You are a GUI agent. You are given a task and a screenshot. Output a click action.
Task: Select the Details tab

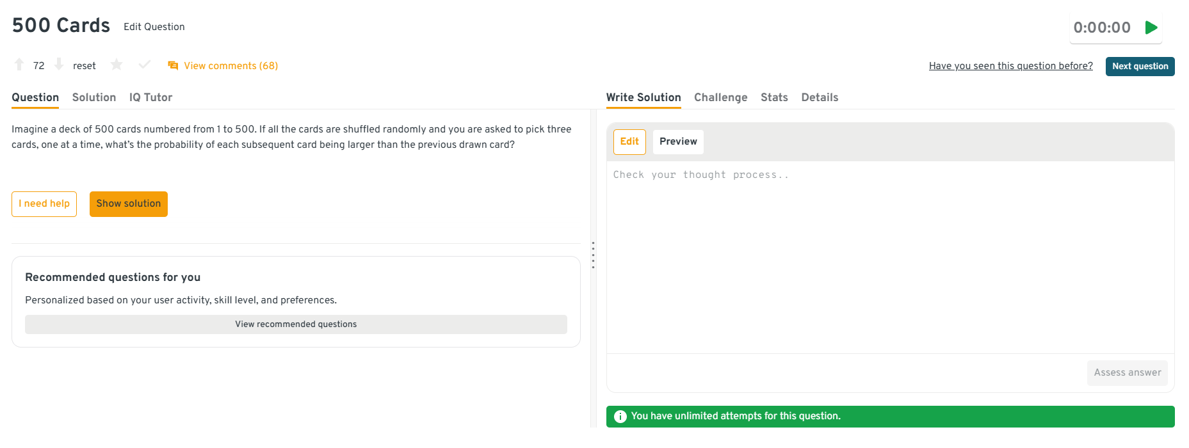(820, 97)
